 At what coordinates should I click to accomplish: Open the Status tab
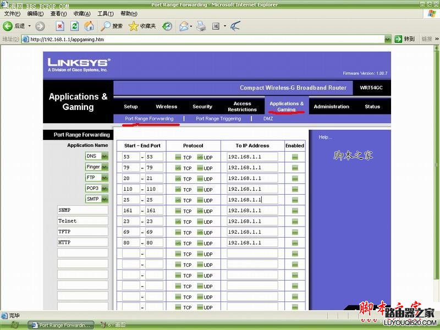[x=372, y=107]
